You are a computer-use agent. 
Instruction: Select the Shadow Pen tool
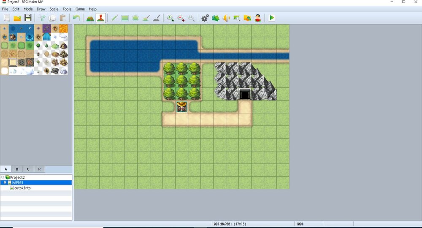pos(157,18)
